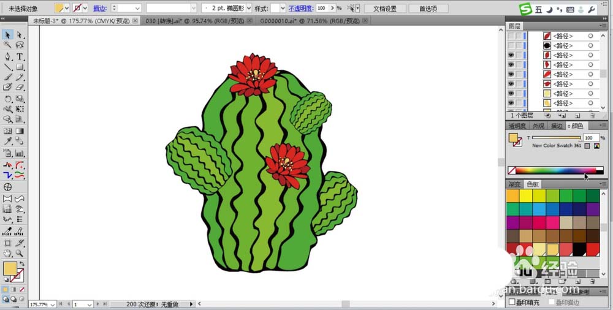The width and height of the screenshot is (613, 310).
Task: Open the fill color dropdown in control bar
Action: [67, 8]
